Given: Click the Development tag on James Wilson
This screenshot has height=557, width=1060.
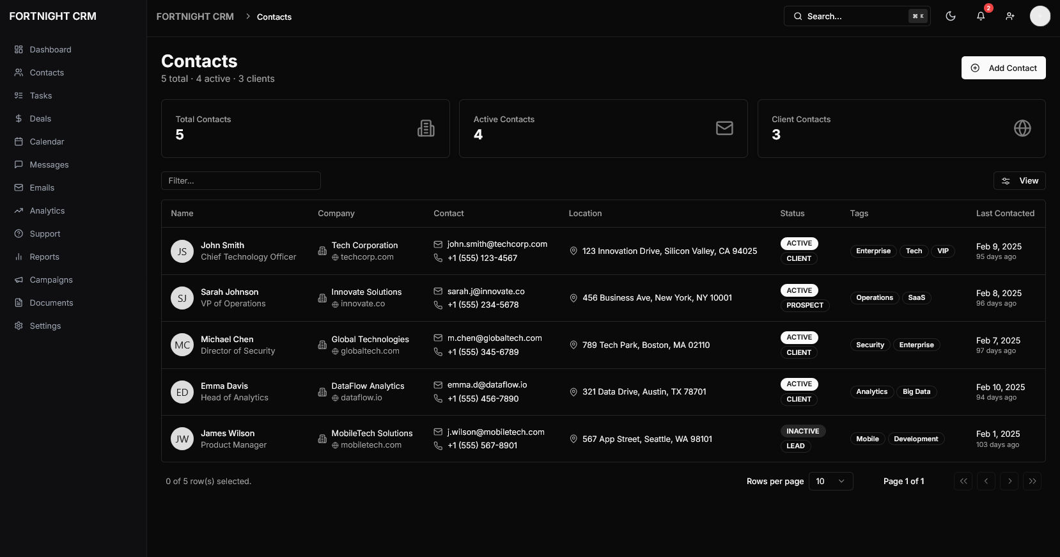Looking at the screenshot, I should pyautogui.click(x=916, y=439).
